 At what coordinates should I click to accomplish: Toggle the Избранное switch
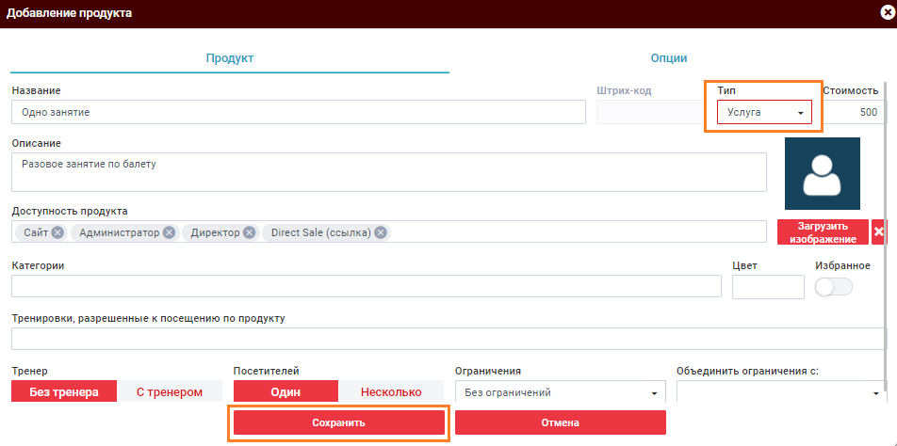(x=833, y=288)
